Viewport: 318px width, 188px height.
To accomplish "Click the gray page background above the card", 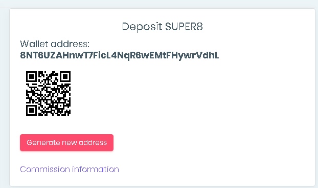I will pos(159,4).
